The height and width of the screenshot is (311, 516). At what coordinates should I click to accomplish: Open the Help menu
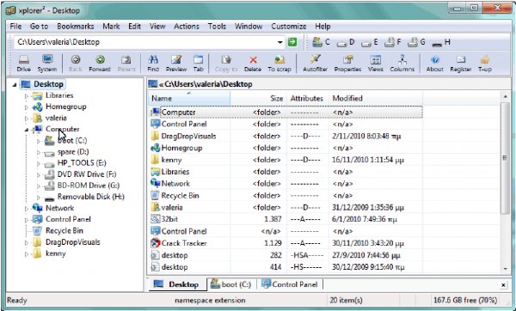pyautogui.click(x=322, y=27)
